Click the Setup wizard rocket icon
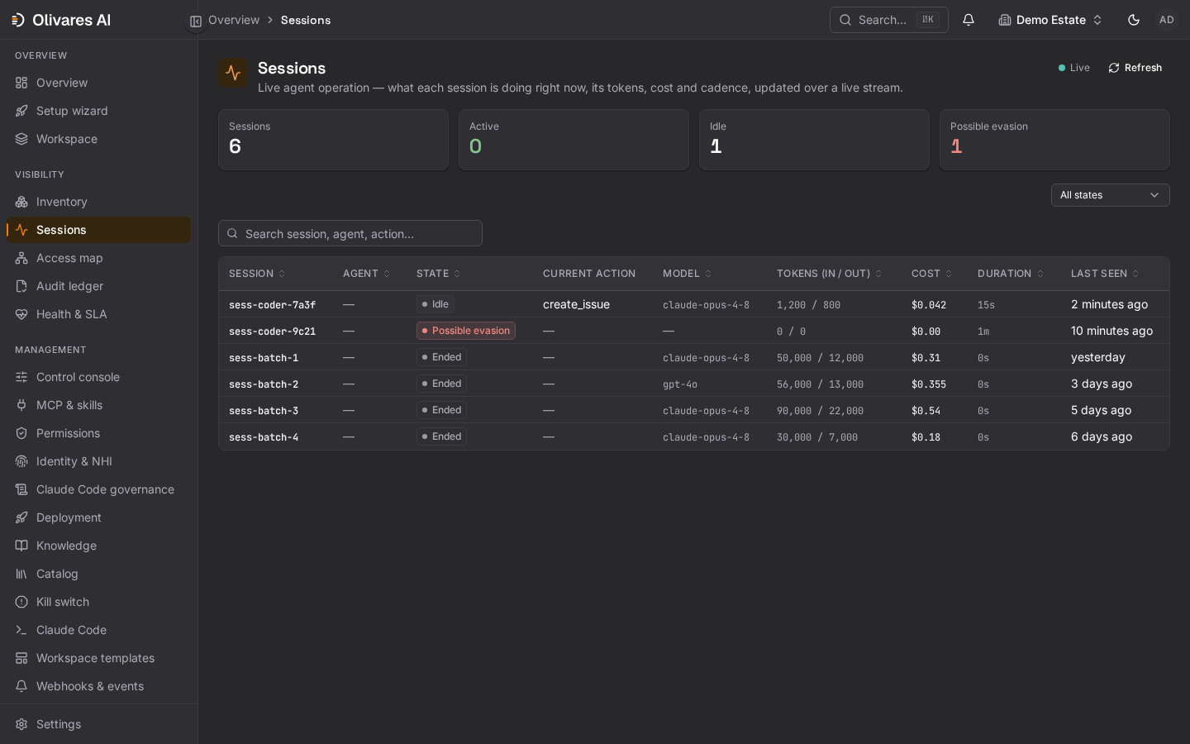1190x744 pixels. pos(21,111)
